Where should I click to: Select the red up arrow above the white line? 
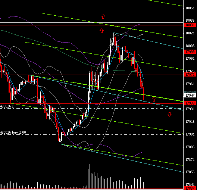tap(103, 16)
